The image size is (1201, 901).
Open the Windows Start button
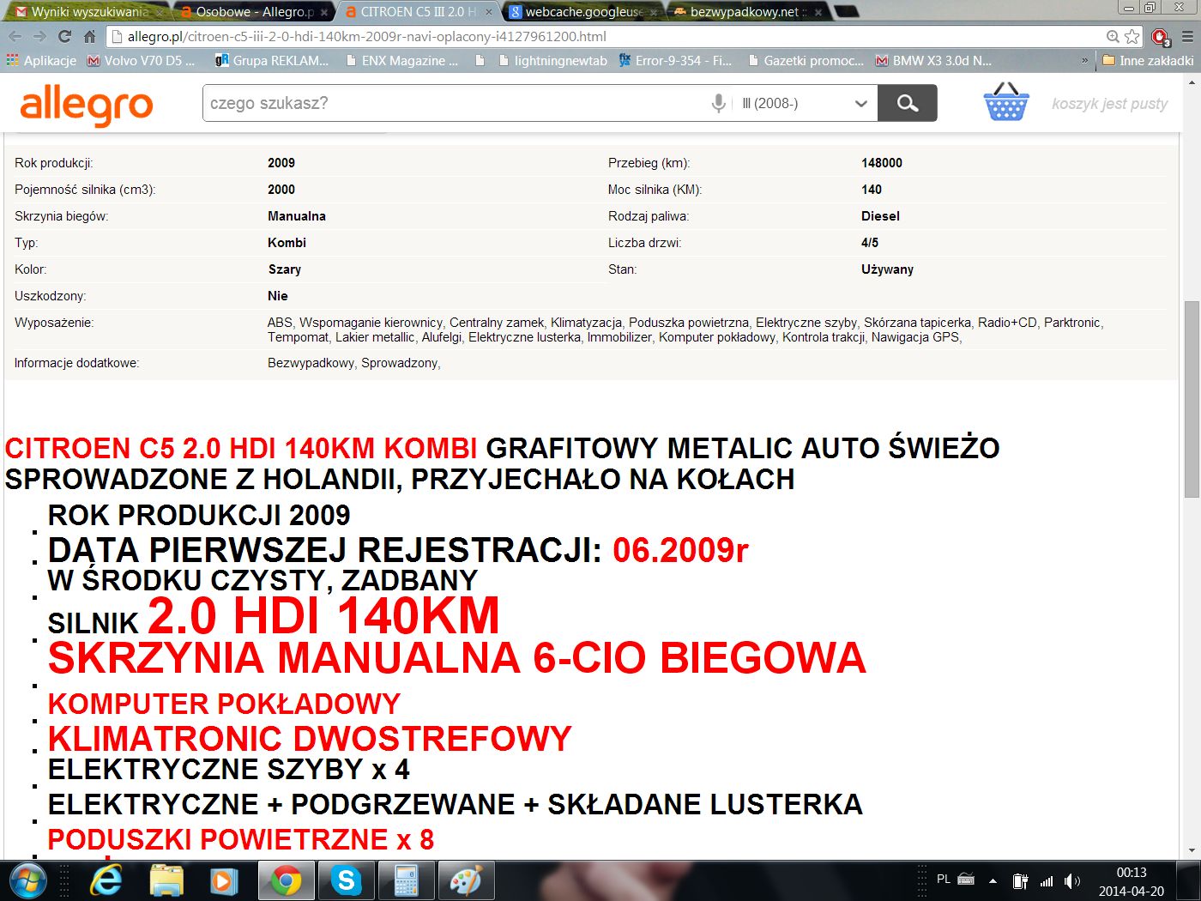coord(27,881)
